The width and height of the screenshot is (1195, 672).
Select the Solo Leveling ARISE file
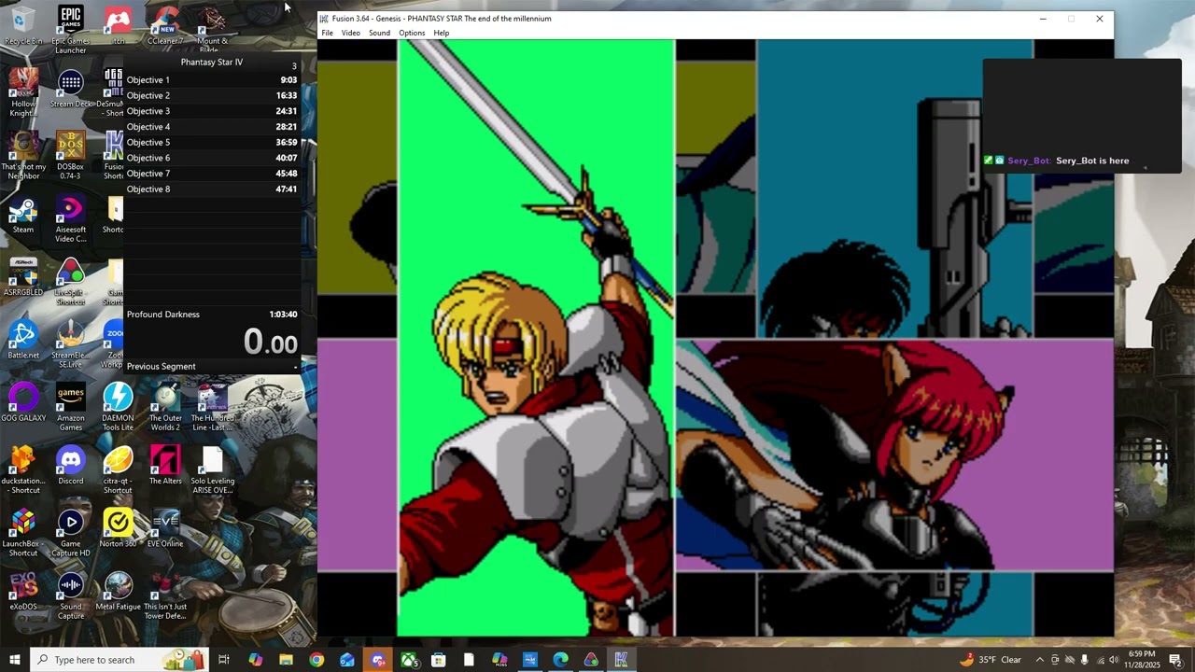click(212, 470)
